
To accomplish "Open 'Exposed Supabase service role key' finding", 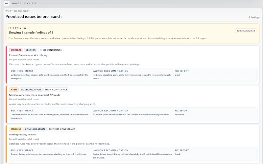I will click(28, 55).
